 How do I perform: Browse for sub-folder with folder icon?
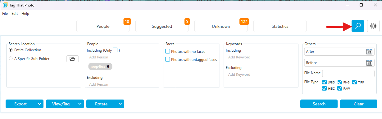tap(72, 59)
